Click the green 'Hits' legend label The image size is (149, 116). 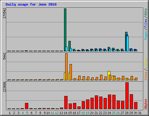pos(146,12)
